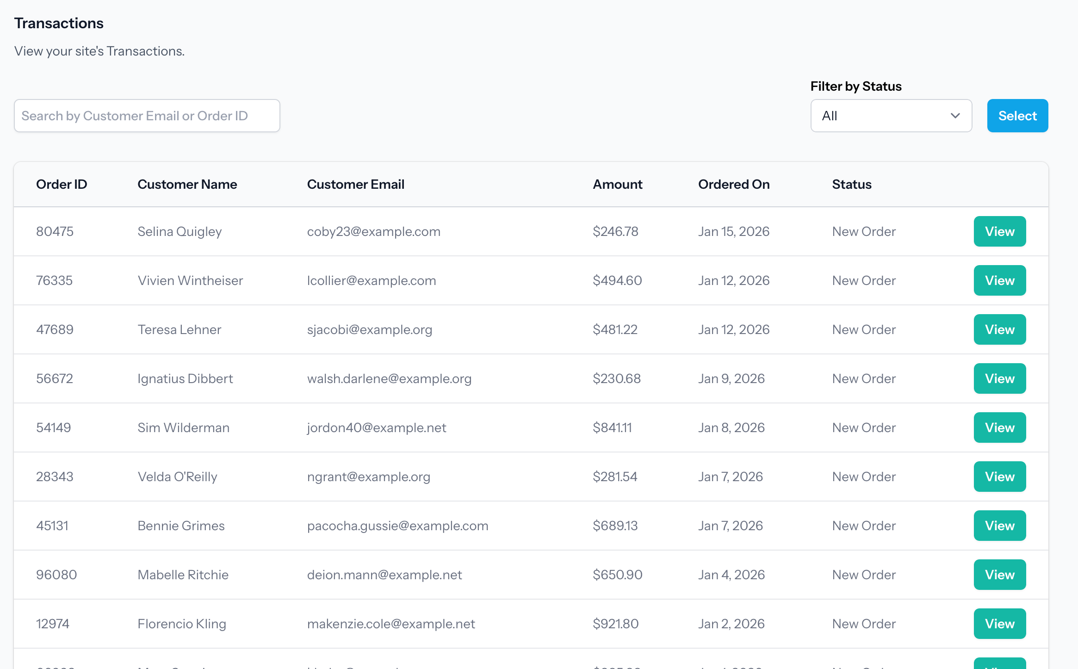Click the Ordered On column header

734,184
